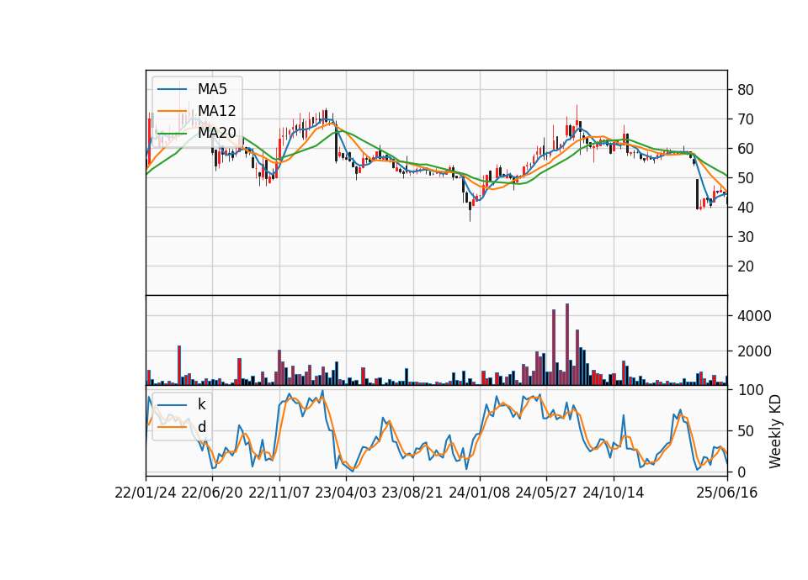Image resolution: width=808 pixels, height=580 pixels.
Task: Click the MA20 legend label
Action: [216, 133]
